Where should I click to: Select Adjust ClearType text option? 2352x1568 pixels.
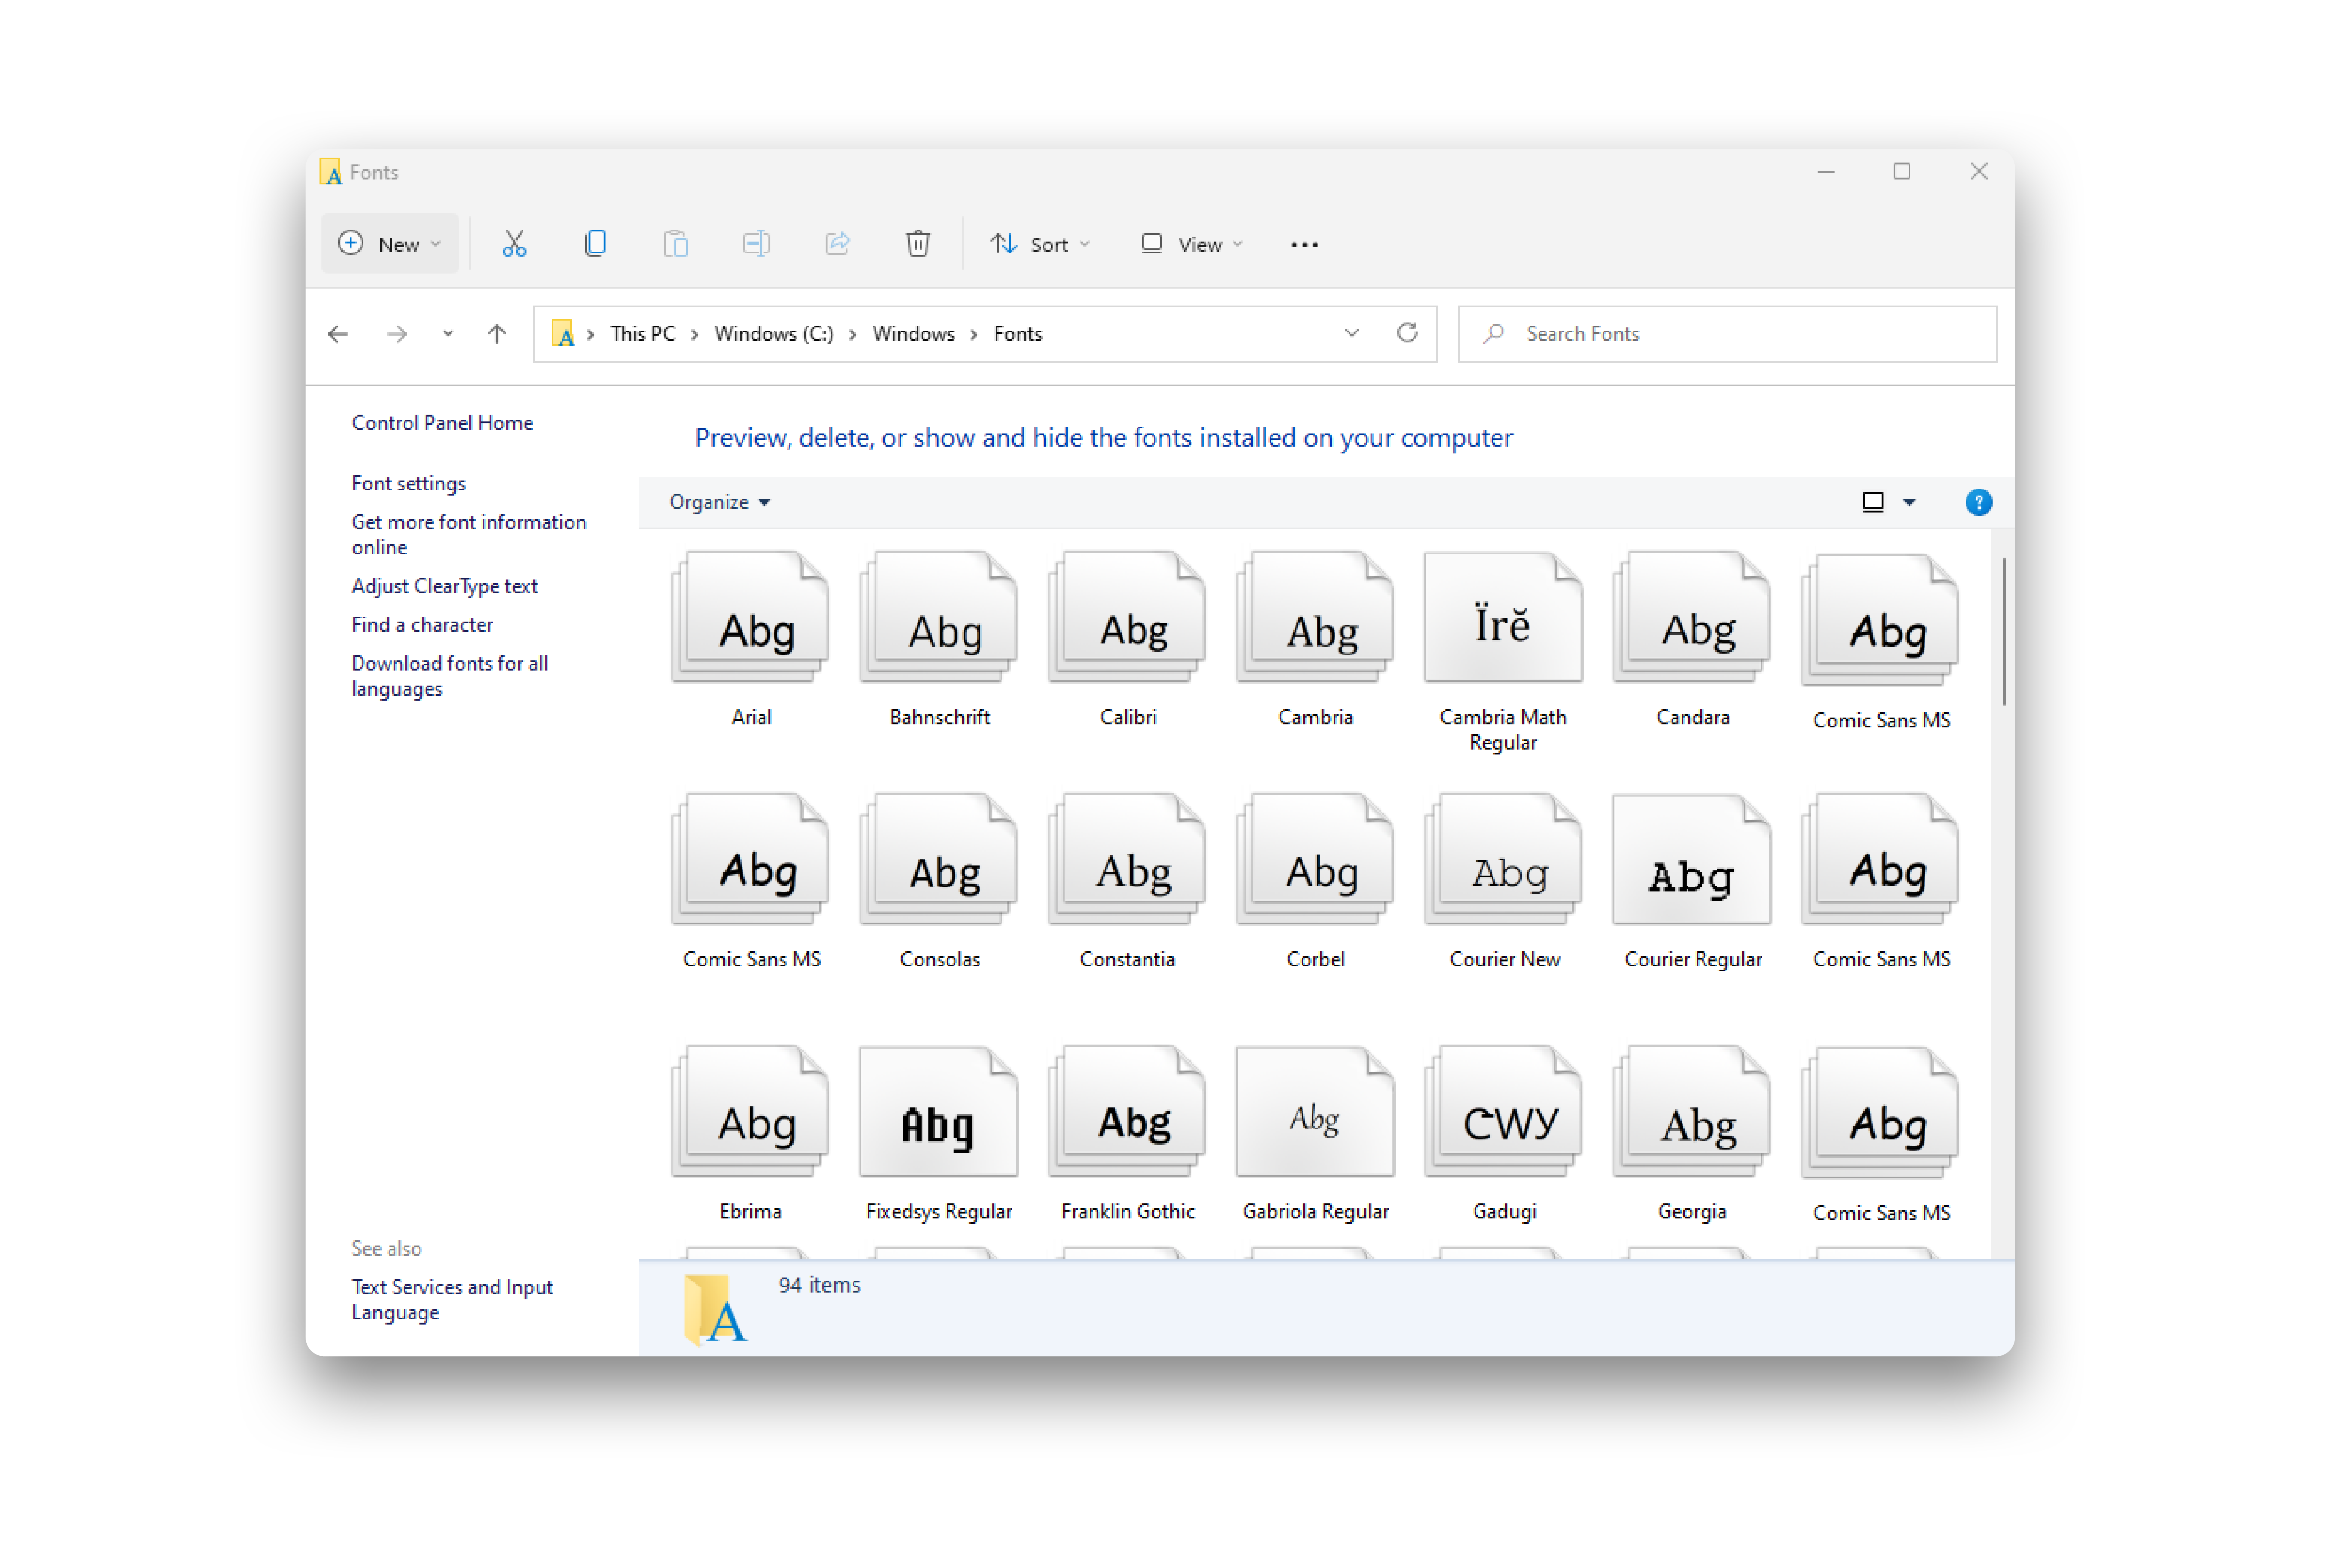tap(443, 584)
